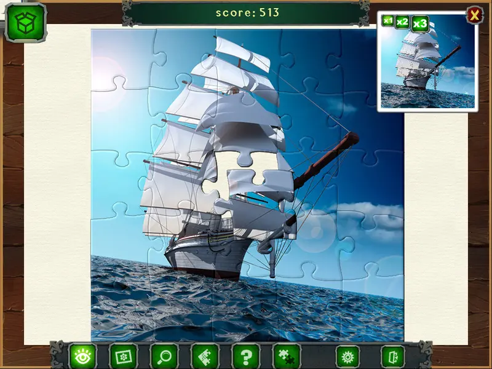This screenshot has width=492, height=369.
Task: Open the question mark hint button
Action: pyautogui.click(x=246, y=357)
